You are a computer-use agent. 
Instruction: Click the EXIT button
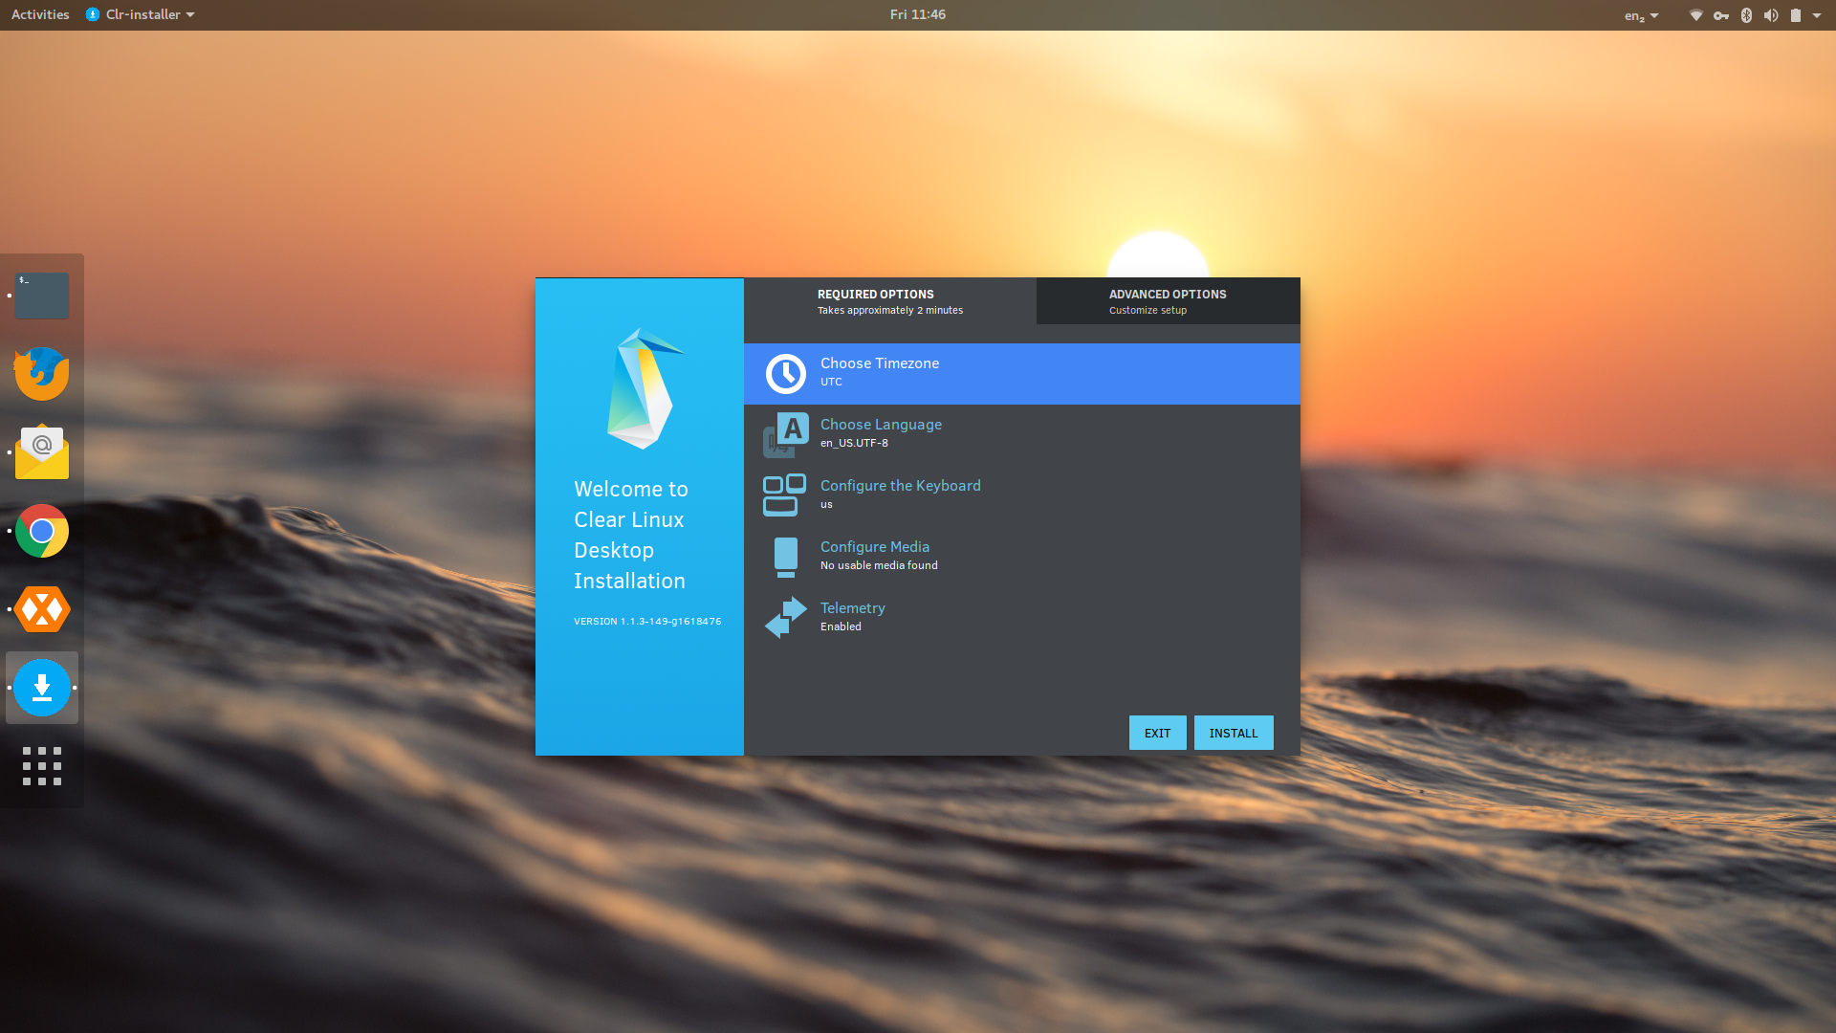click(x=1157, y=733)
